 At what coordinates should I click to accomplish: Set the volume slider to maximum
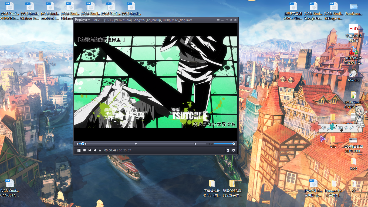click(x=234, y=144)
